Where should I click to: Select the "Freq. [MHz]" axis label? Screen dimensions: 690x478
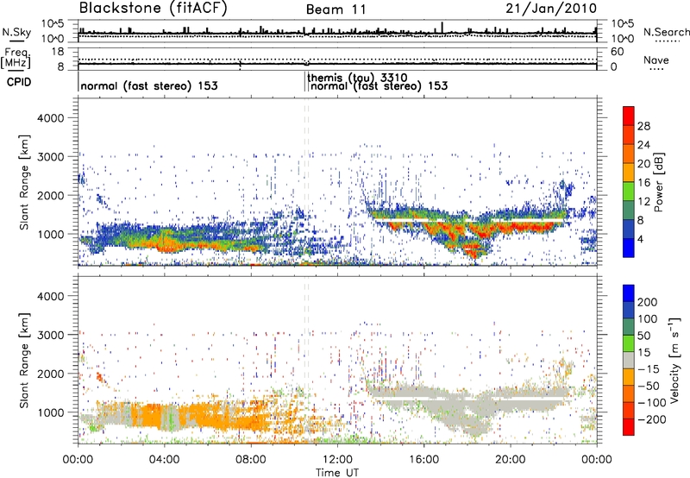point(16,59)
